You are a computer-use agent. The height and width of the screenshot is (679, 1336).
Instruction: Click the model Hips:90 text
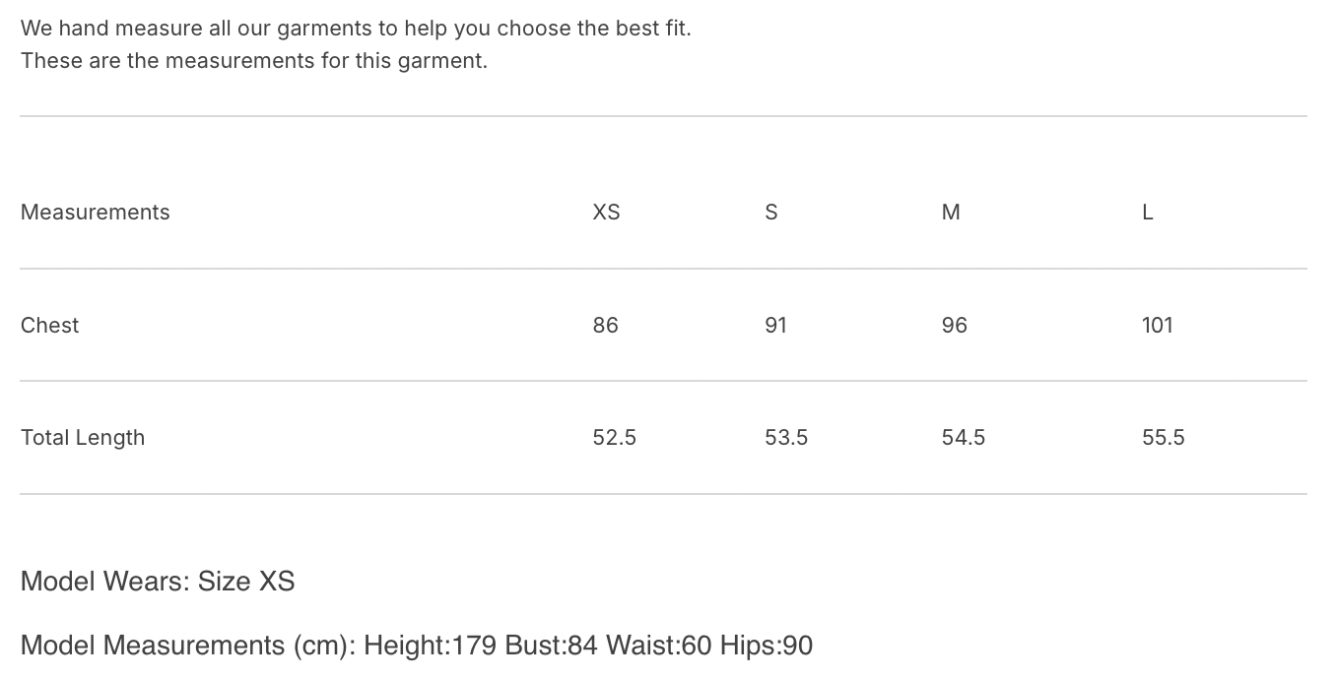click(766, 646)
